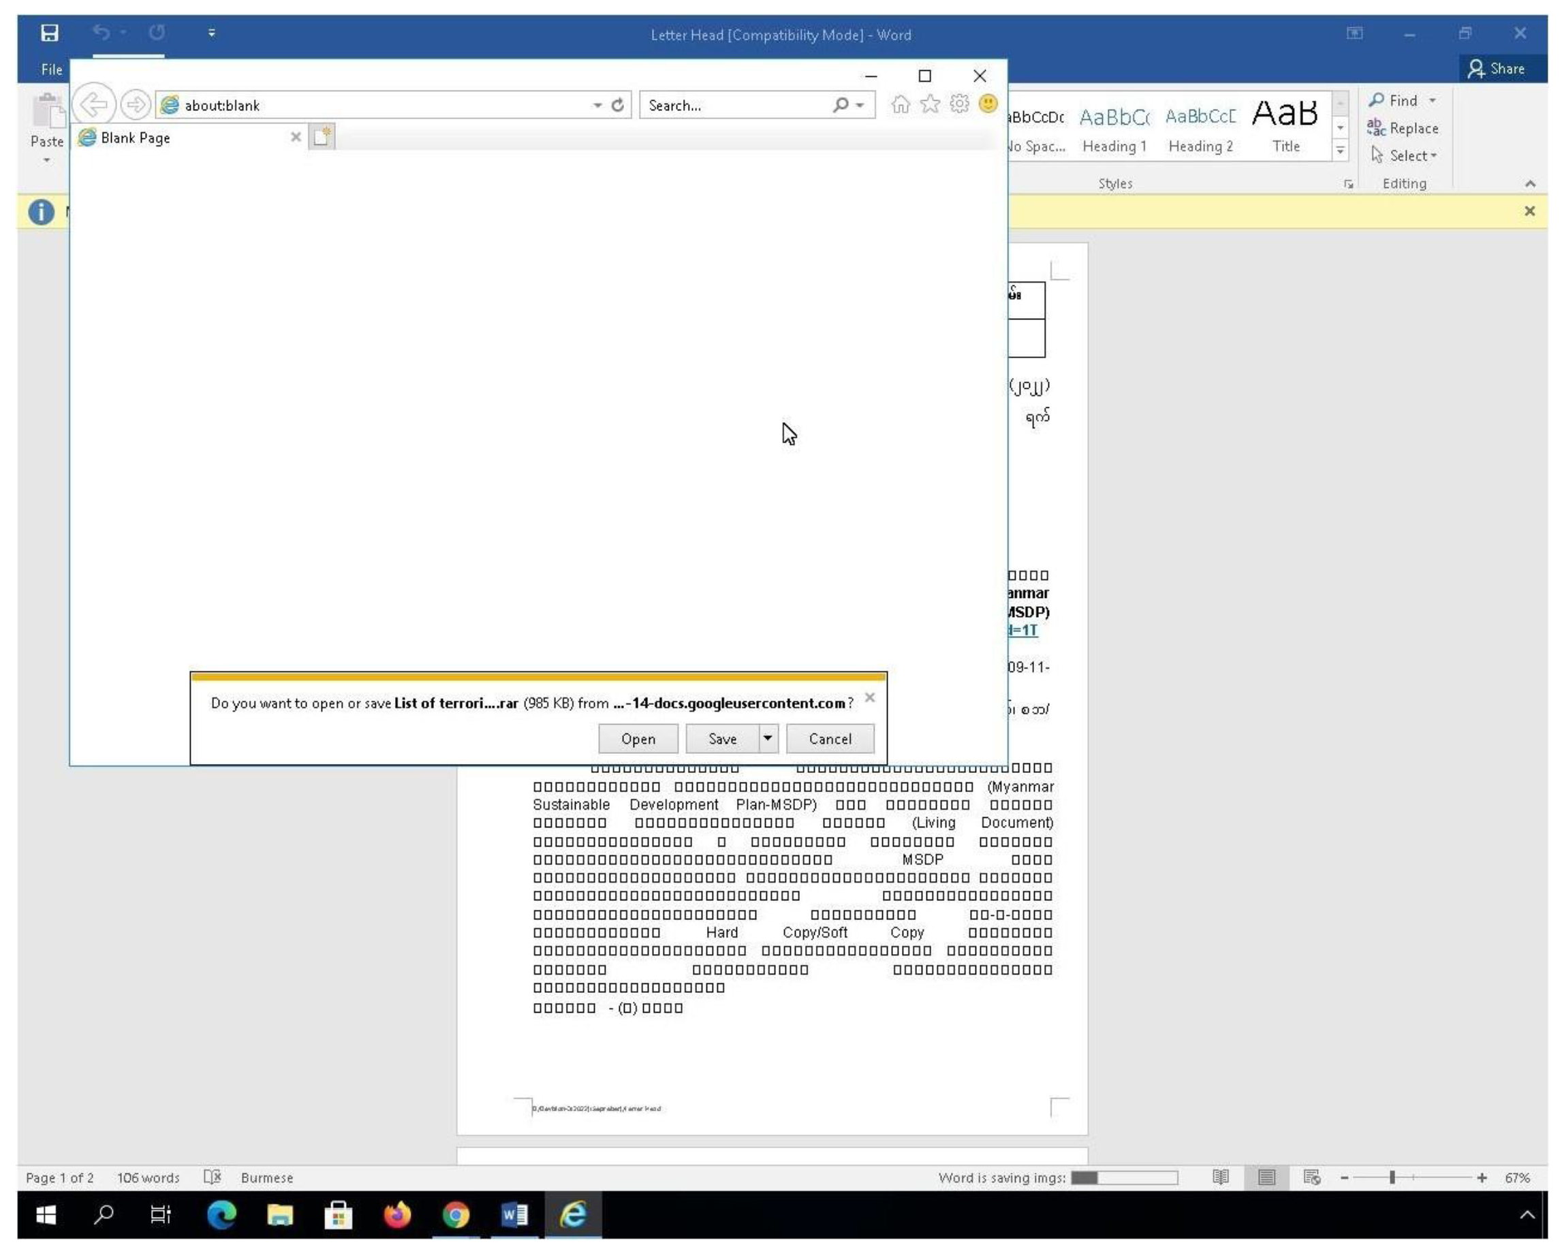The height and width of the screenshot is (1251, 1562).
Task: Click the Paste icon in Word ribbon
Action: pos(48,112)
